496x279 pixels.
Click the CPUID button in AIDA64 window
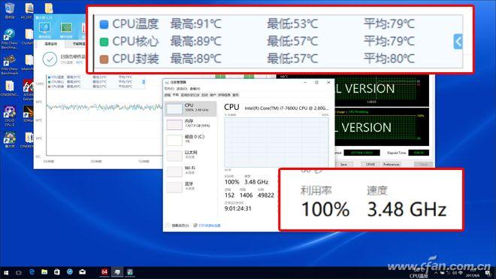tap(370, 165)
